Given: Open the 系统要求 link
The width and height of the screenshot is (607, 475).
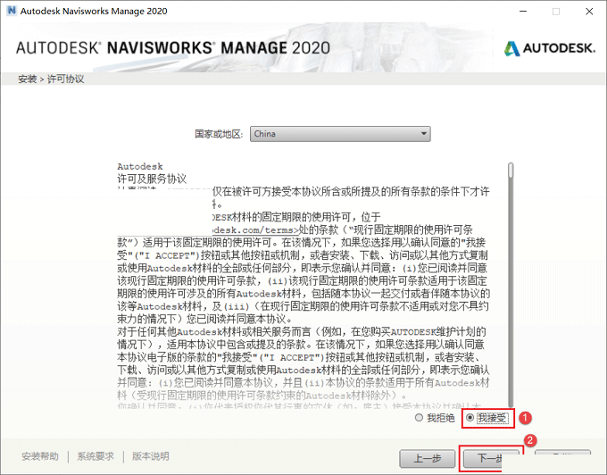Looking at the screenshot, I should tap(96, 456).
